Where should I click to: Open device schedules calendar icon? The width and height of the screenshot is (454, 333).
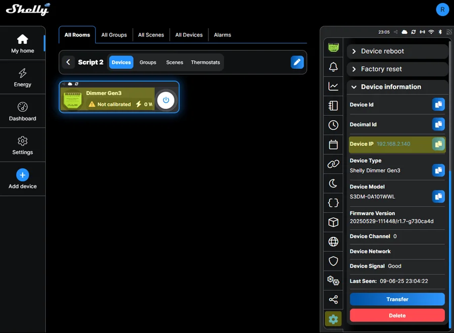[333, 144]
